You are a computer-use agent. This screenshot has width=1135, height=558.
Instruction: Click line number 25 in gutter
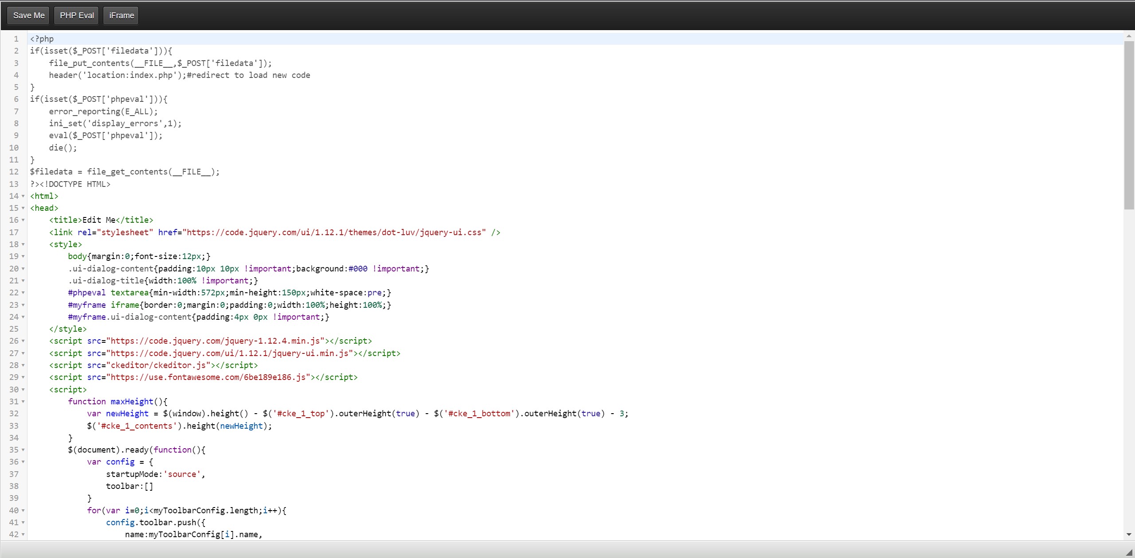14,329
